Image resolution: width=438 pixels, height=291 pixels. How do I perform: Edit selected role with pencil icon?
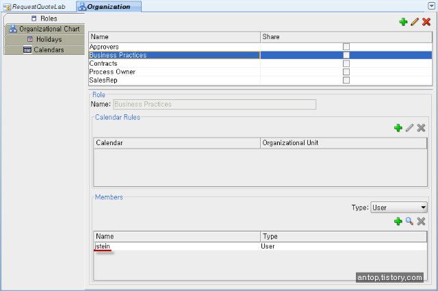click(415, 22)
